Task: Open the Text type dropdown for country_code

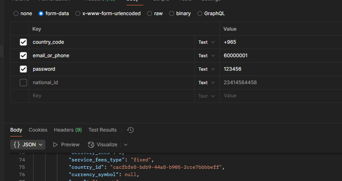Action: point(206,42)
